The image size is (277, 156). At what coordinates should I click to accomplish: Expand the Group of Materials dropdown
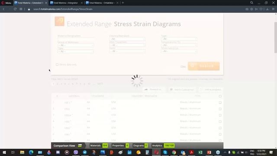click(76, 45)
